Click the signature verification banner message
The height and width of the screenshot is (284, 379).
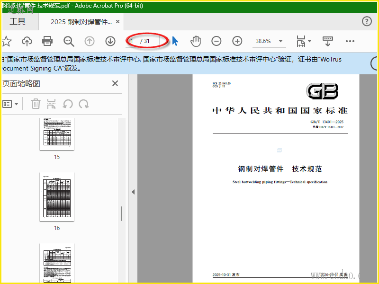(x=171, y=64)
